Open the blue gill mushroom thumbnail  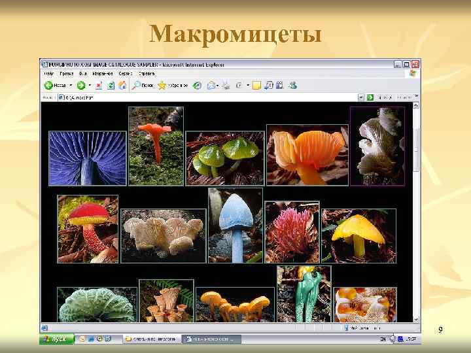coord(88,158)
